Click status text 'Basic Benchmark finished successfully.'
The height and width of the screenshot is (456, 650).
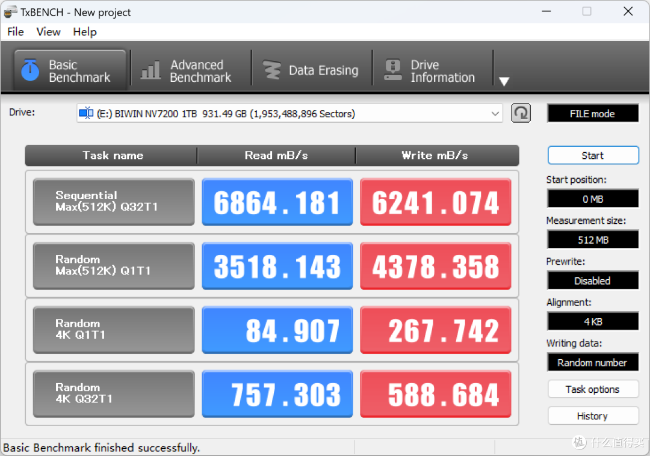point(102,448)
